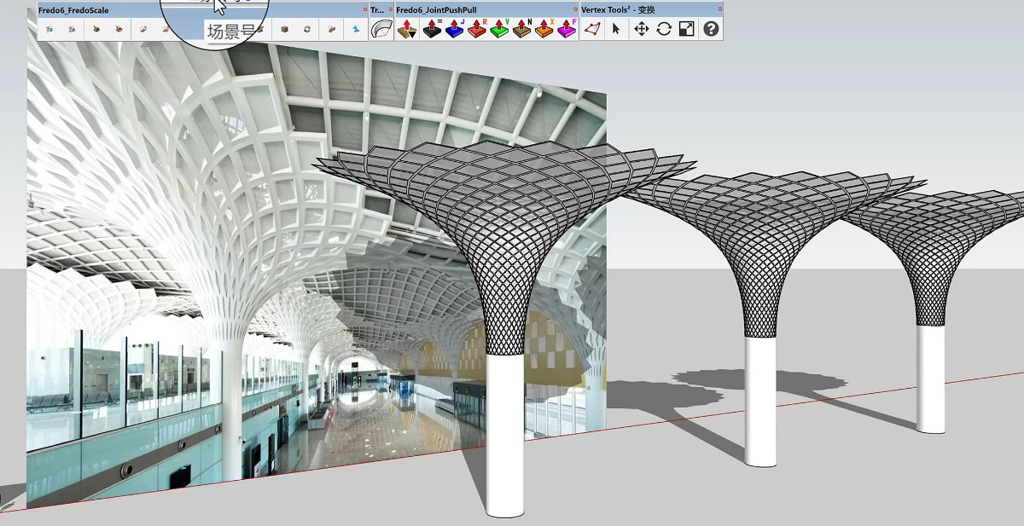Choose the third FredoScale brown box taper icon

pos(96,29)
